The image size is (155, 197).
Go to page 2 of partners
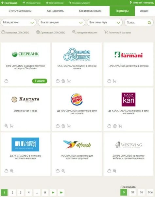12,192
